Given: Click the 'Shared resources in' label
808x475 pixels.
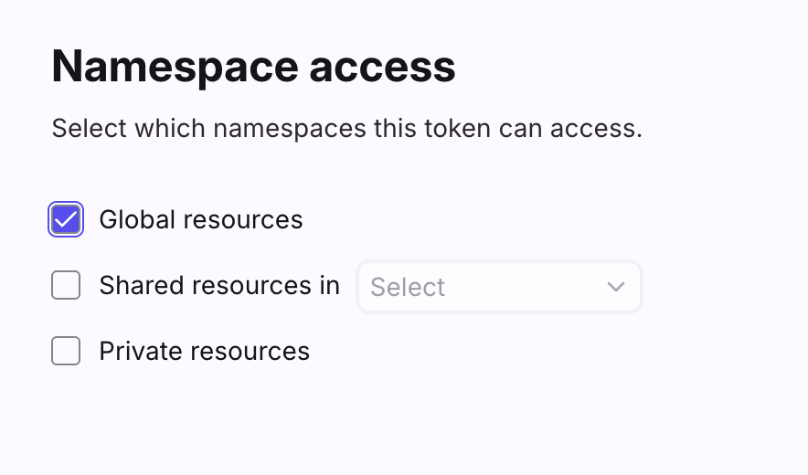Looking at the screenshot, I should 219,286.
